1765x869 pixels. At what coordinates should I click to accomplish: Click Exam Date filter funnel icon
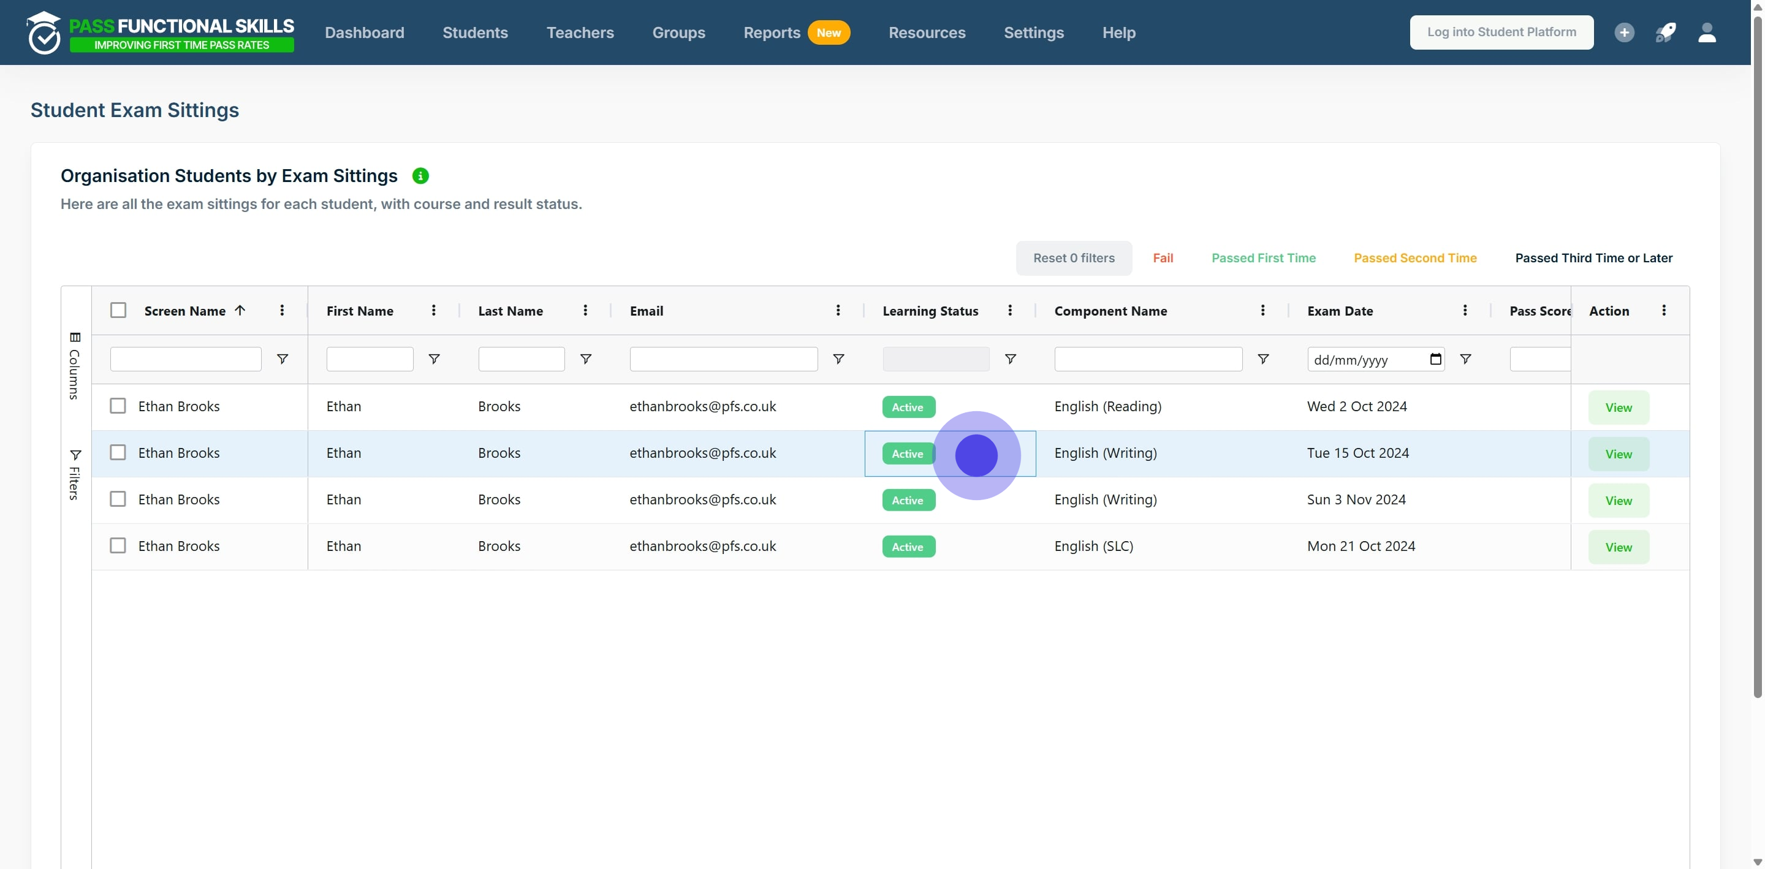click(1465, 359)
